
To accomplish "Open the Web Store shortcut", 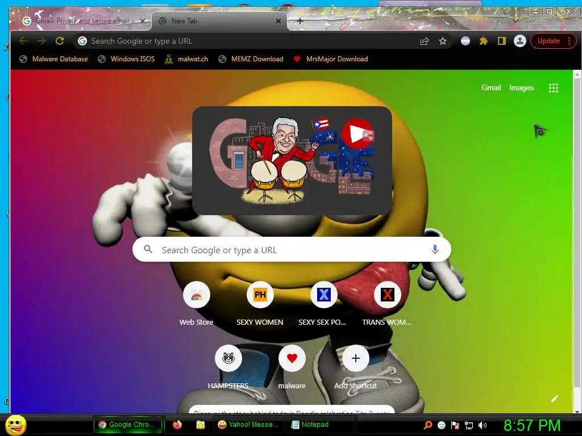I will [196, 295].
